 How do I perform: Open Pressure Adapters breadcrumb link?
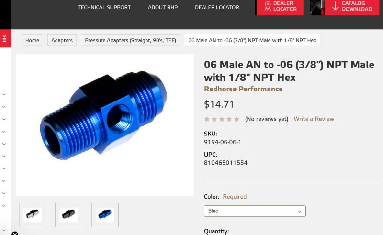click(x=130, y=40)
